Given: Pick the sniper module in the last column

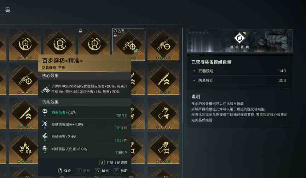Looking at the screenshot, I should (x=163, y=44).
